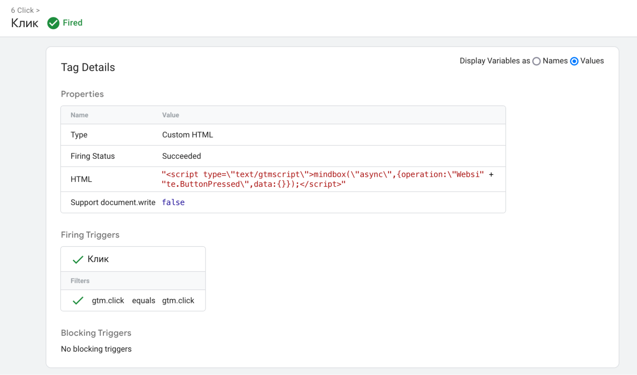Select the Values radio button
Viewport: 637px width, 375px height.
(x=574, y=61)
